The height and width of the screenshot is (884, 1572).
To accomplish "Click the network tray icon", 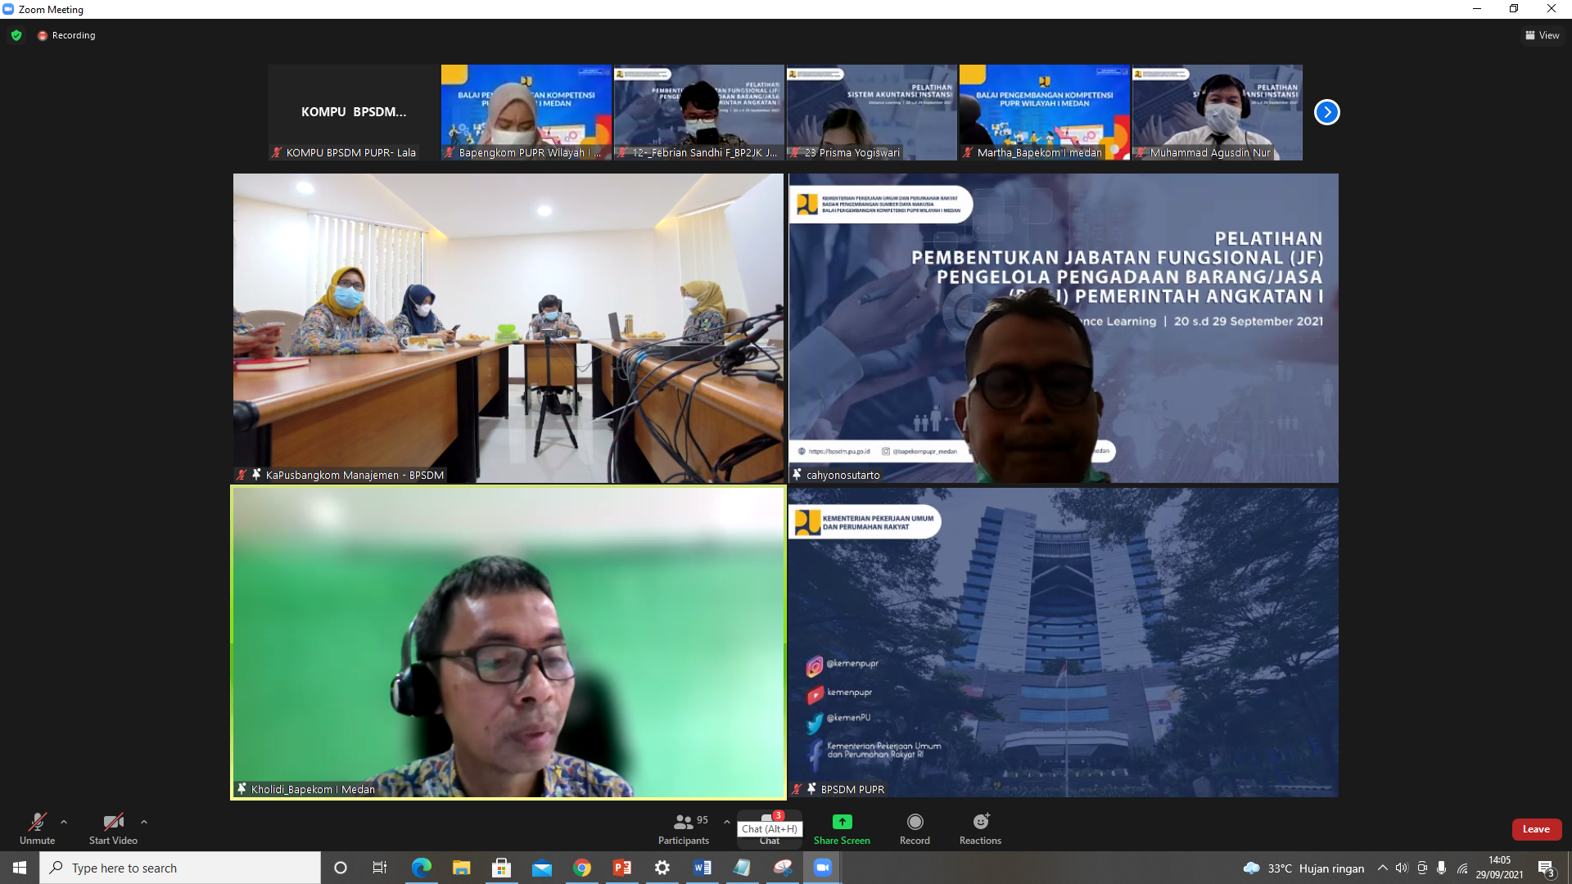I will [x=1462, y=868].
